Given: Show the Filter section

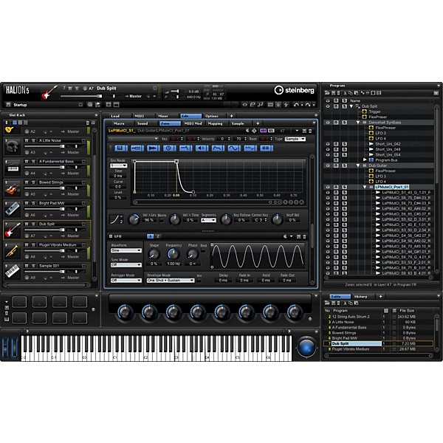Looking at the screenshot, I should [x=185, y=148].
